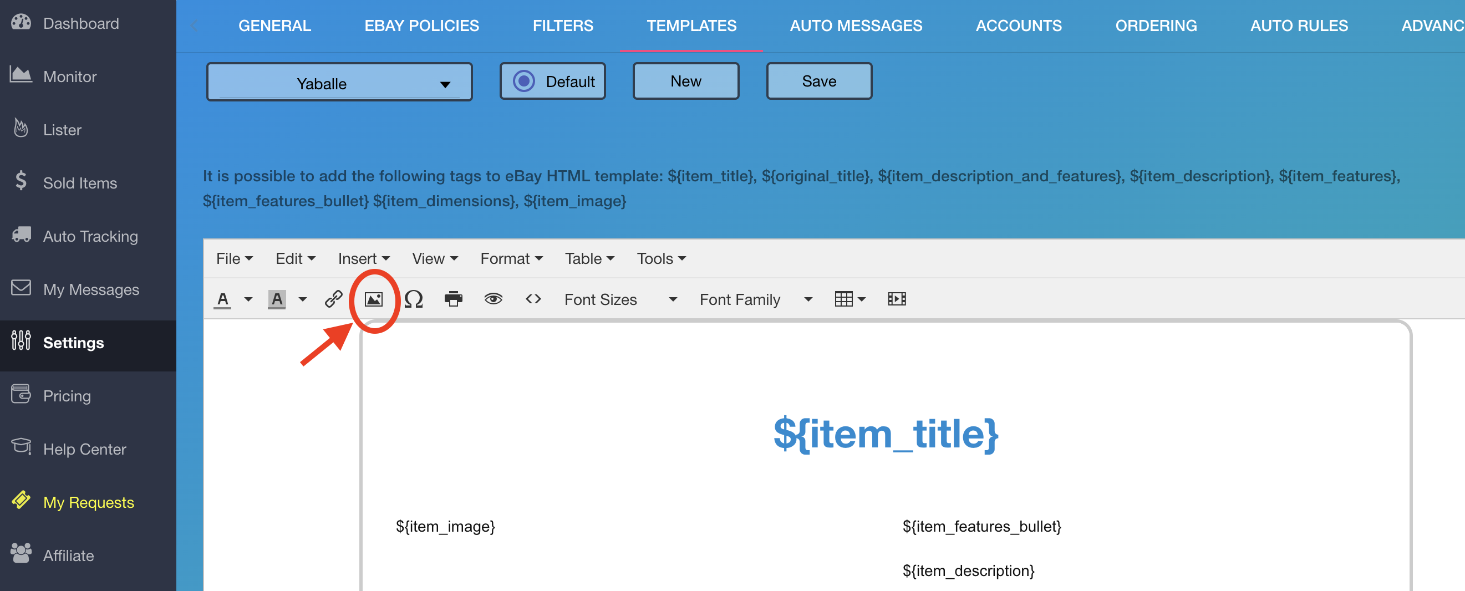The height and width of the screenshot is (591, 1465).
Task: Click the background color A icon
Action: [x=277, y=300]
